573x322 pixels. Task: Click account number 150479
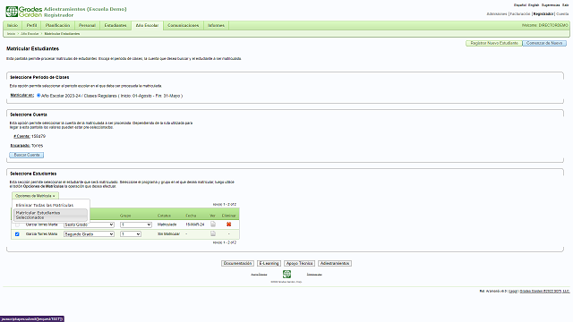pyautogui.click(x=38, y=136)
